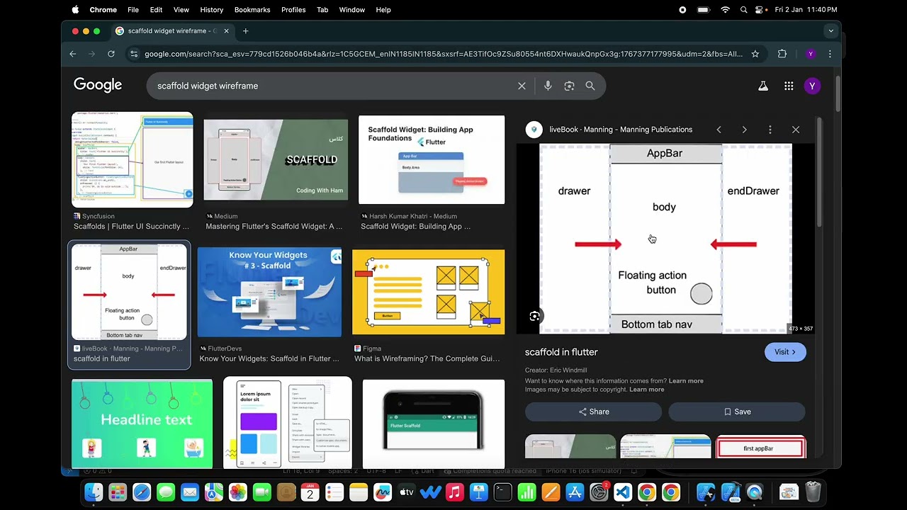
Task: Click in the search query input field
Action: tap(333, 86)
